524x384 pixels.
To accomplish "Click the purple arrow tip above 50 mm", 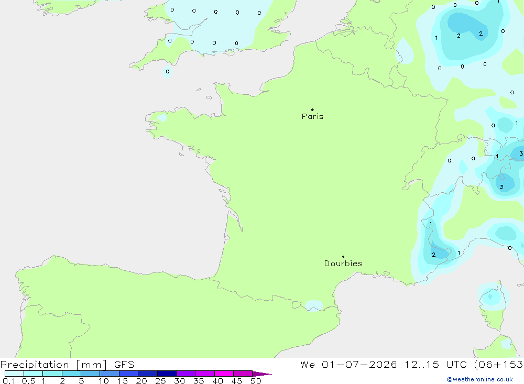I will (x=262, y=374).
